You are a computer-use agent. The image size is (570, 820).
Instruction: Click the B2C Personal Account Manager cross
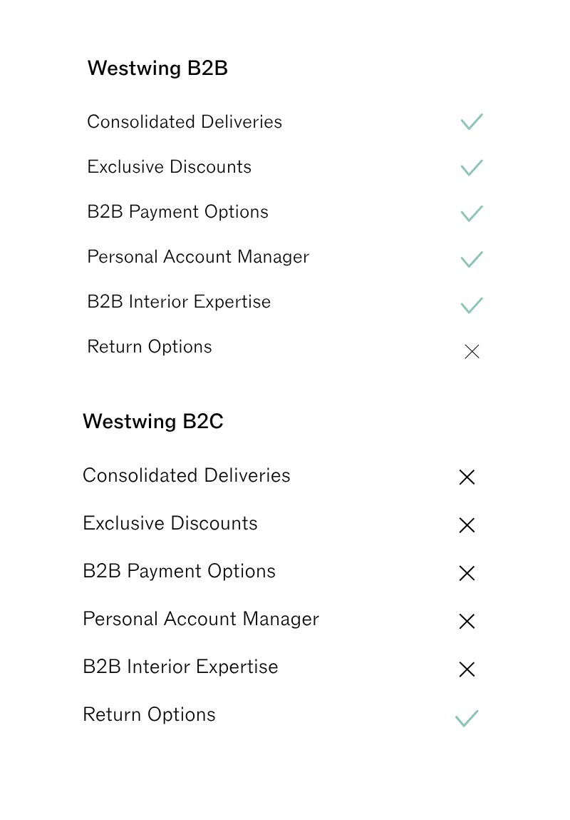(x=467, y=622)
